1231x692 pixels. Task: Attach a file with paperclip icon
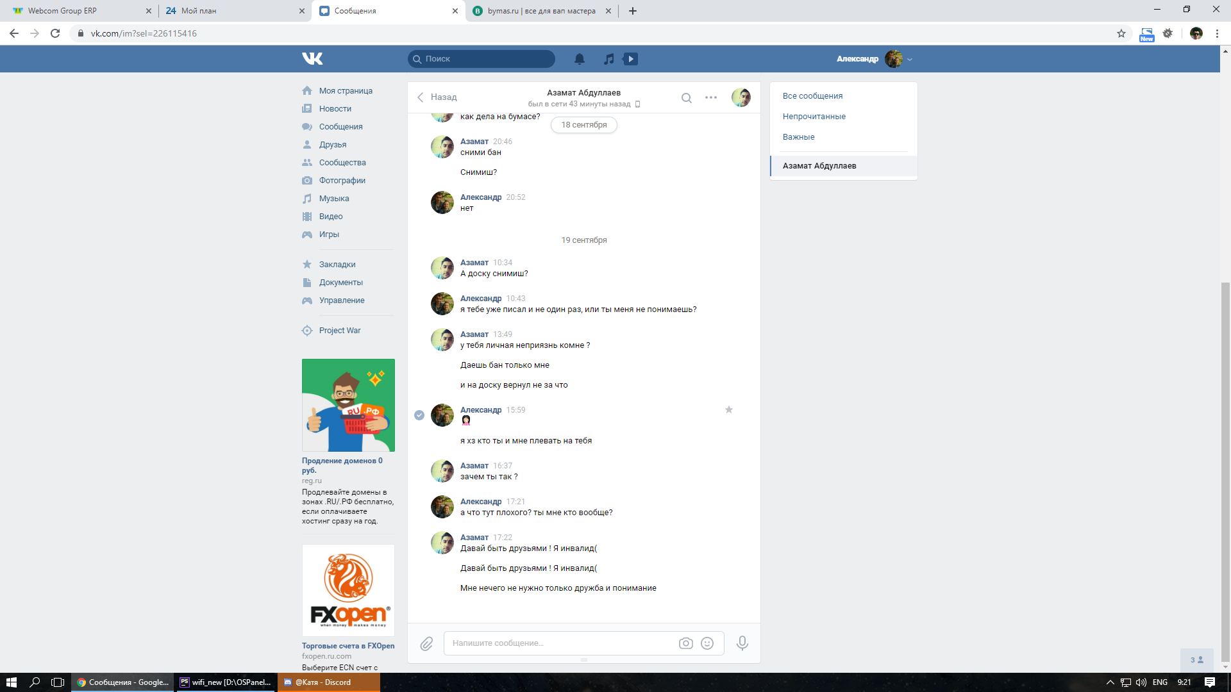click(x=426, y=643)
